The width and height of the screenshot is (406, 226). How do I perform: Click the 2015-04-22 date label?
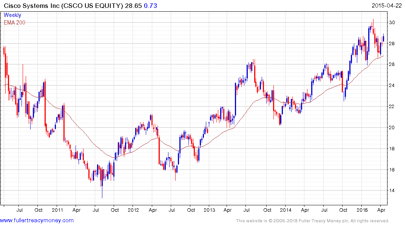387,6
